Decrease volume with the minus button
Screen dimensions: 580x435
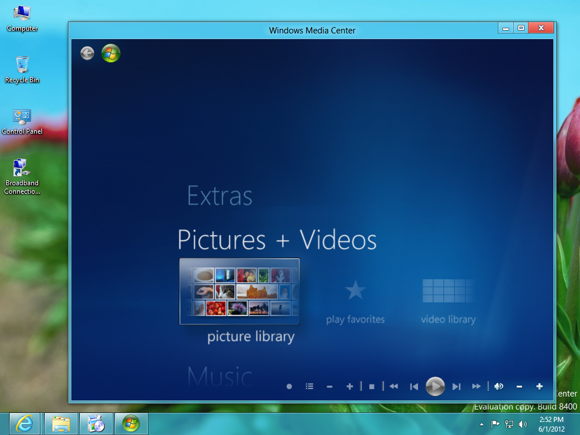pos(519,386)
